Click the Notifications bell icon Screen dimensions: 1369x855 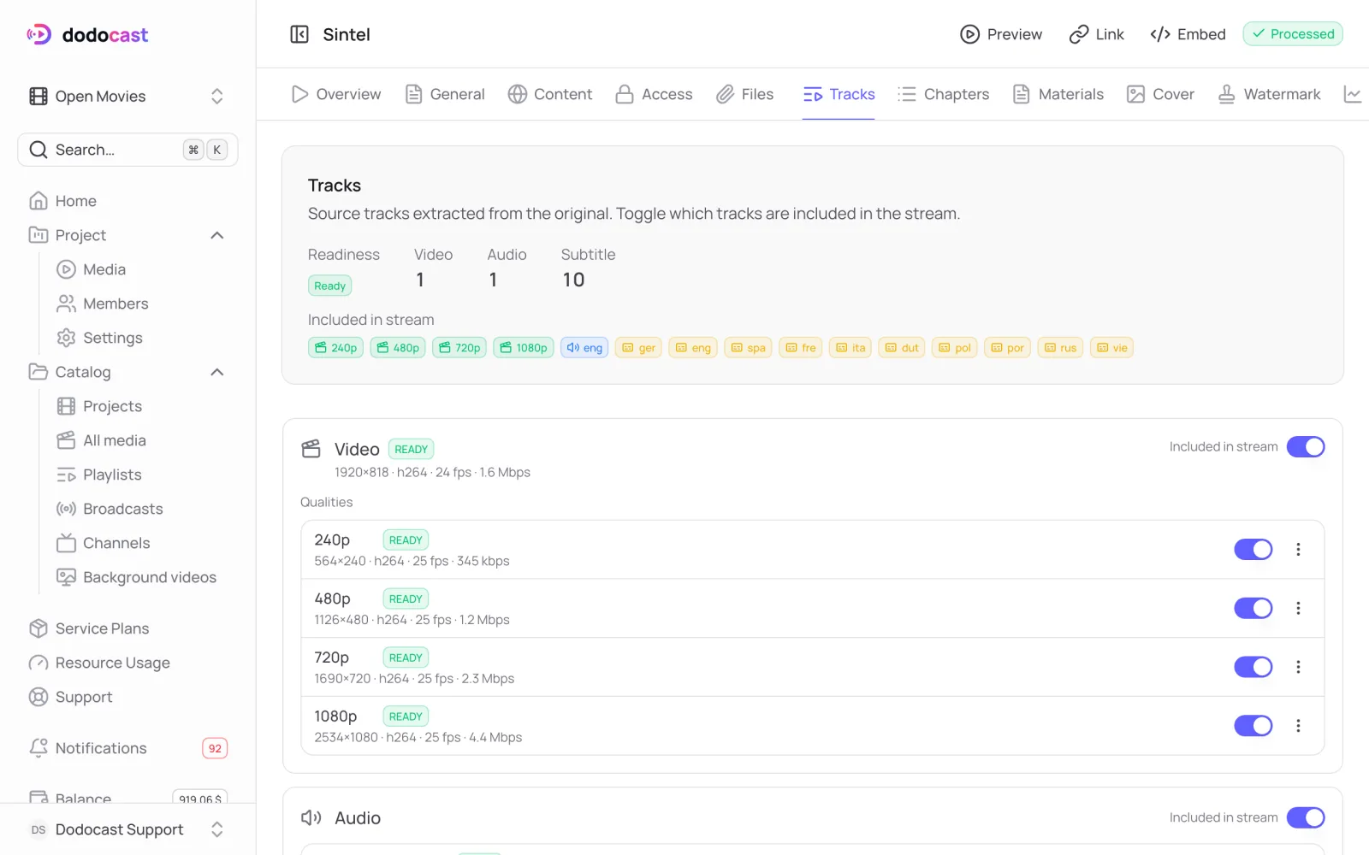39,748
